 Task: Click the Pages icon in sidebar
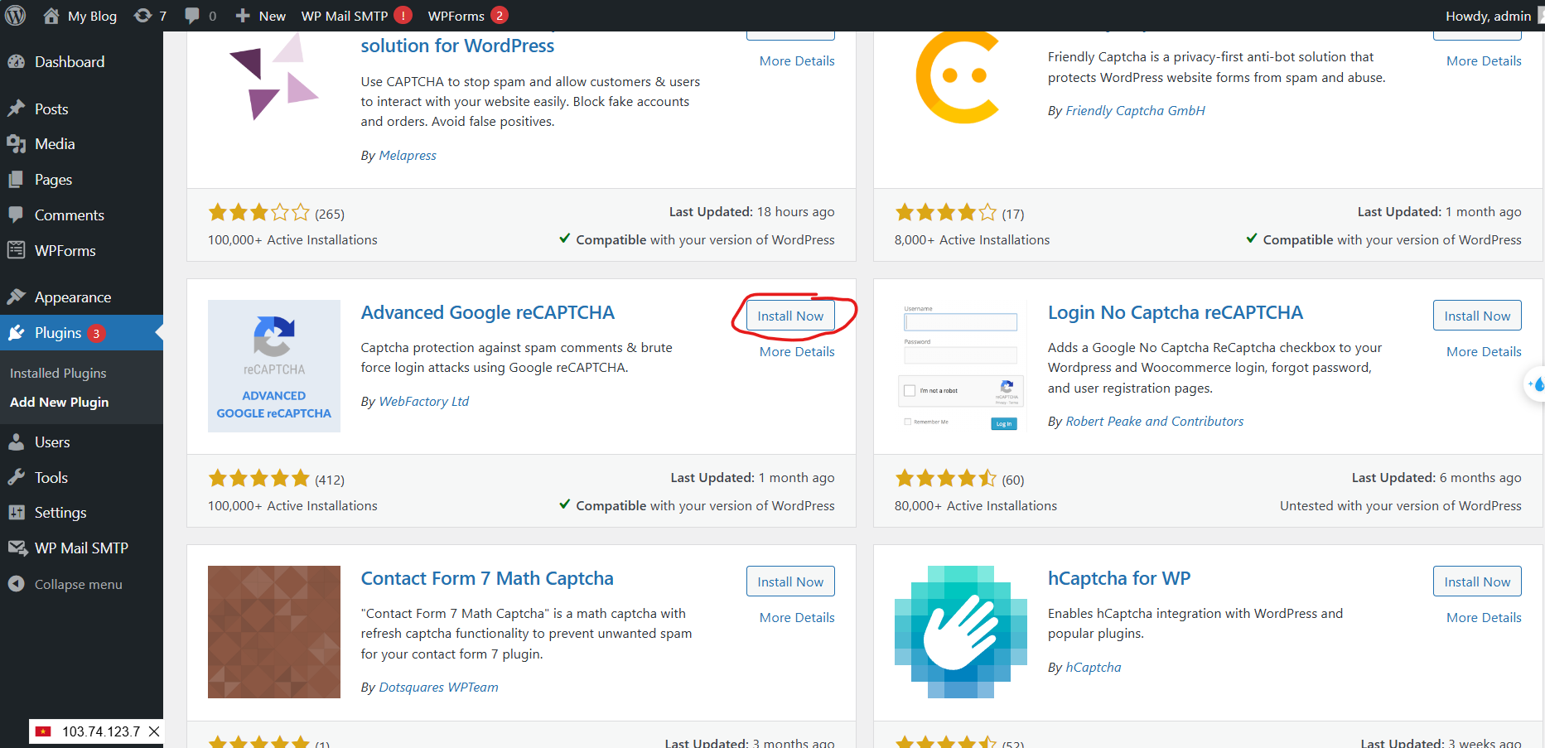[x=17, y=180]
